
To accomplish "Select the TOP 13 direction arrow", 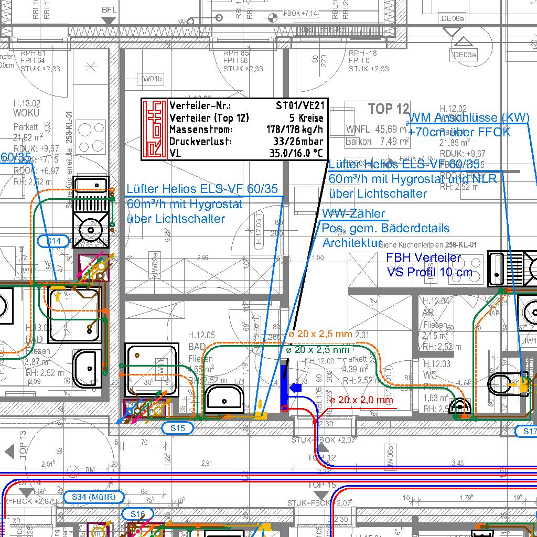I will pyautogui.click(x=9, y=451).
